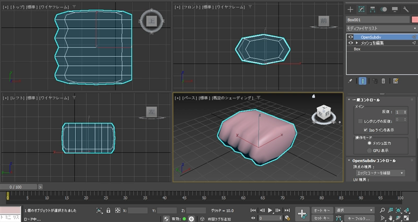The image size is (418, 222).
Task: Click the Play Animation button
Action: [x=270, y=211]
